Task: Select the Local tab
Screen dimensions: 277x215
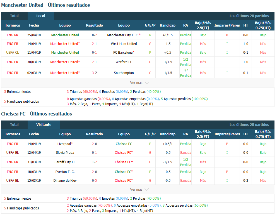Action: coord(41,16)
